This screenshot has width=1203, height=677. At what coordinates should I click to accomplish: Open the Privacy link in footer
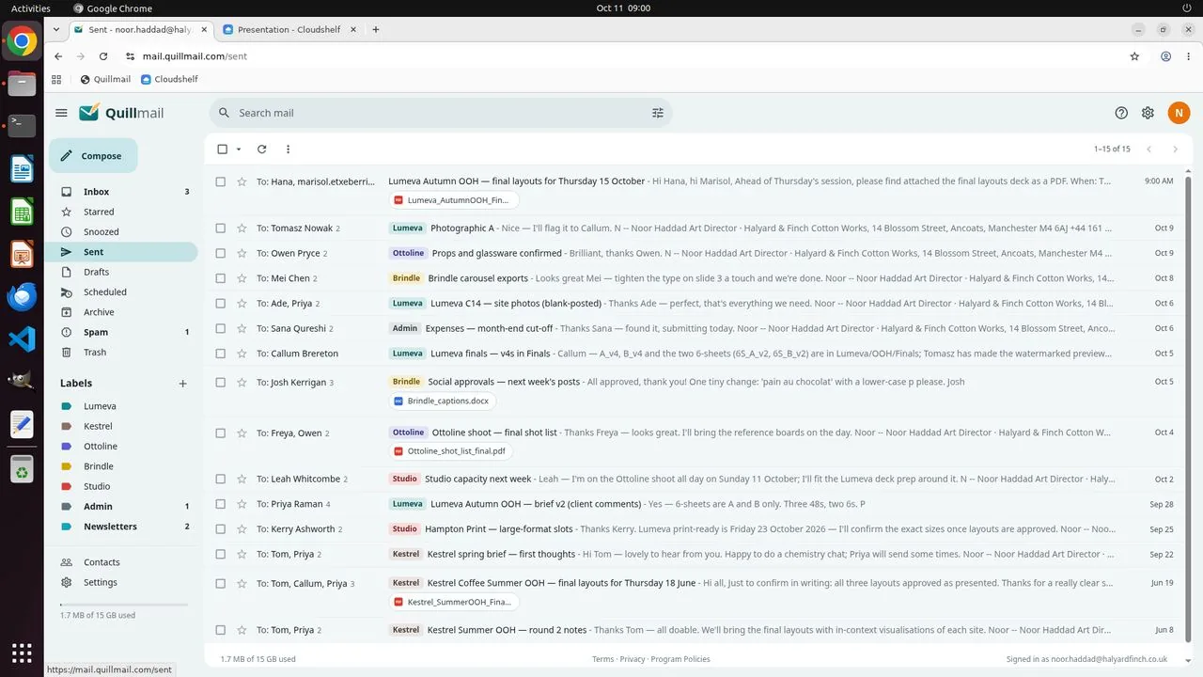pyautogui.click(x=632, y=659)
